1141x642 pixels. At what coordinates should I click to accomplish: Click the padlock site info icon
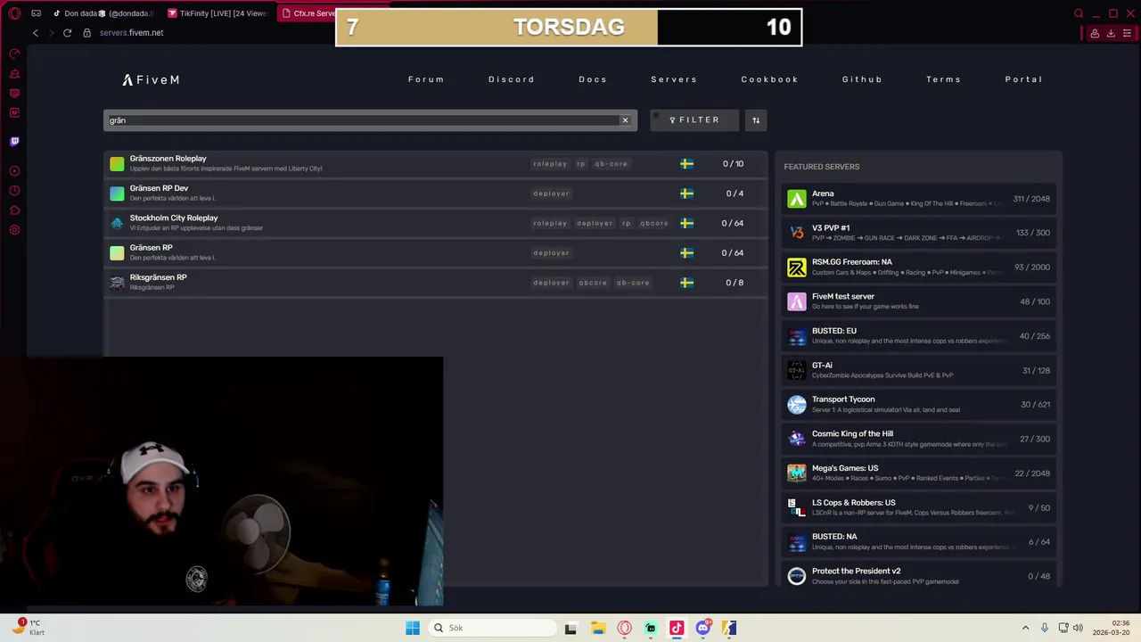click(86, 33)
